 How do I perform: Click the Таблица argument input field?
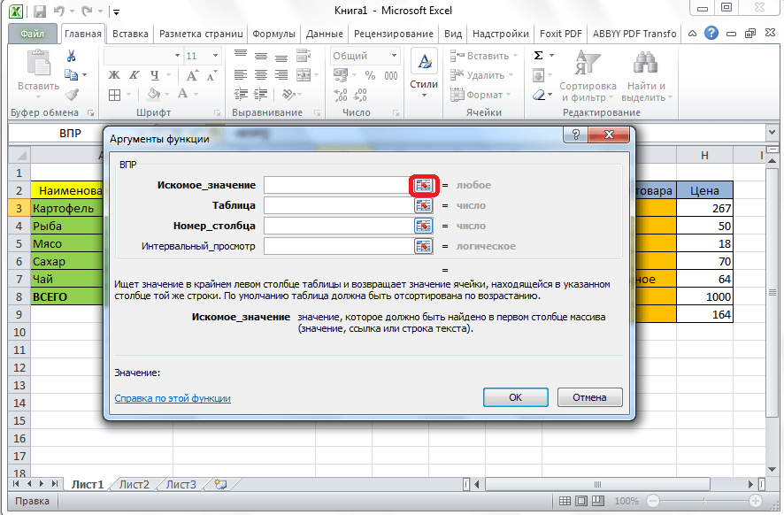click(x=337, y=205)
